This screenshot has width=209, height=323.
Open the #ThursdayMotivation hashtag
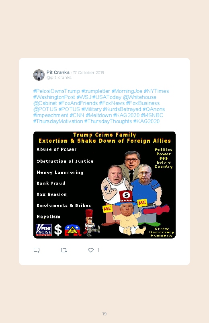[58, 121]
